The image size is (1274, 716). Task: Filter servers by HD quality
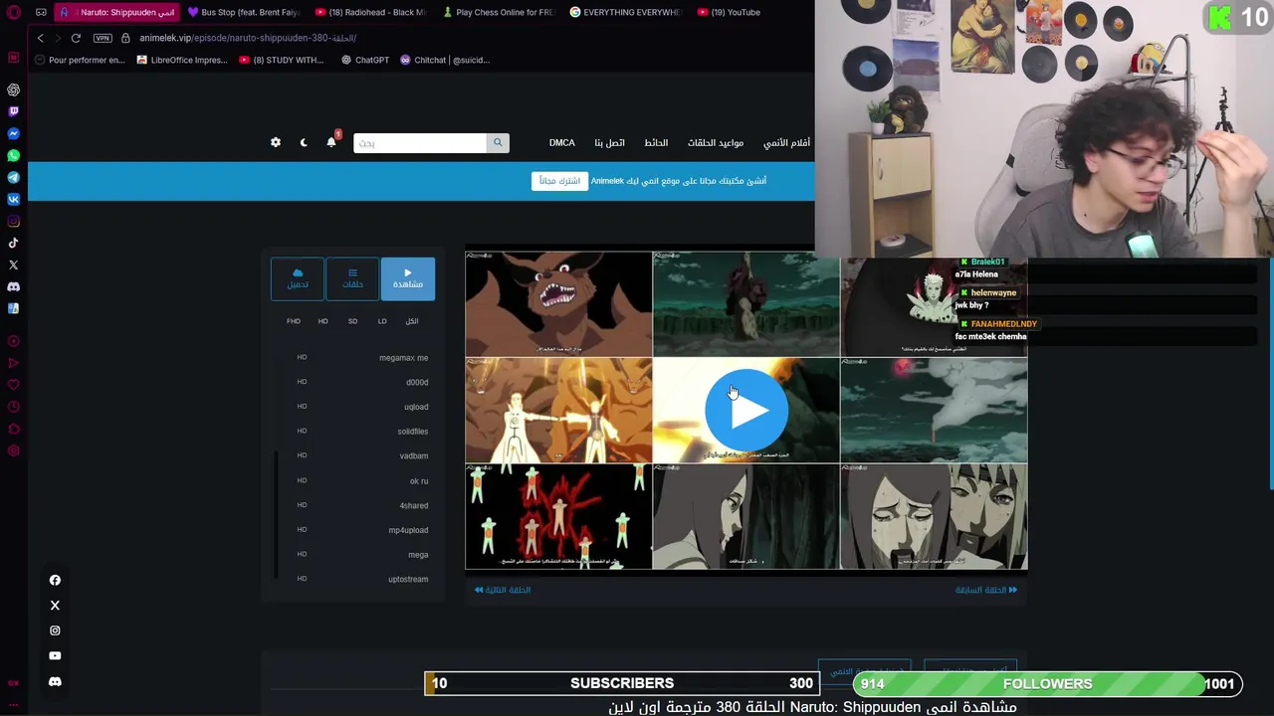click(322, 321)
